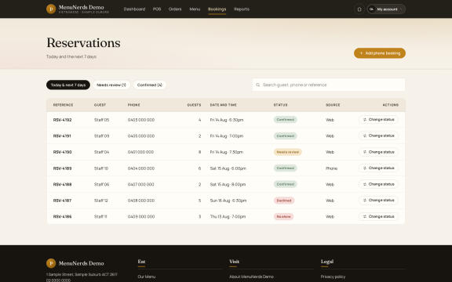Select the Bookings navigation item
Viewport: 452px width, 282px height.
(x=217, y=9)
